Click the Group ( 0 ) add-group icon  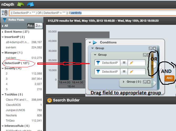[x=145, y=82]
